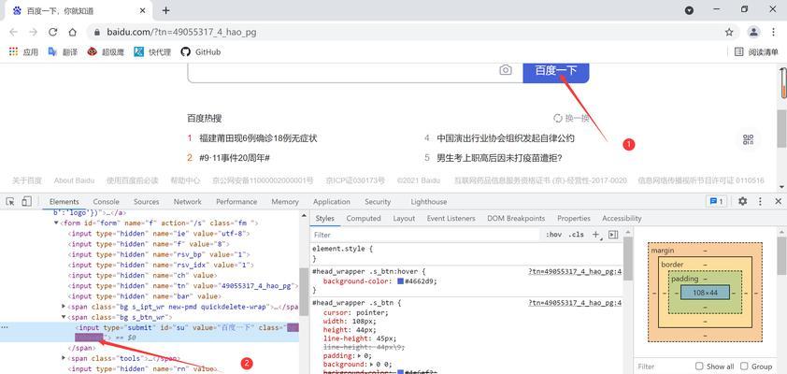Enable the Group checkbox
Screen dimensions: 787x374
[744, 367]
